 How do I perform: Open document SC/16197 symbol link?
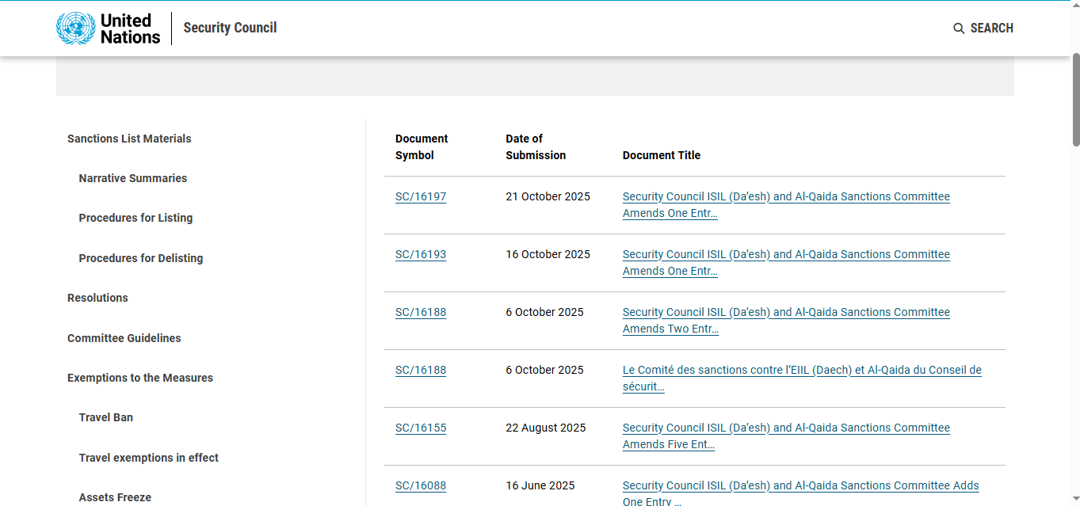click(x=421, y=196)
